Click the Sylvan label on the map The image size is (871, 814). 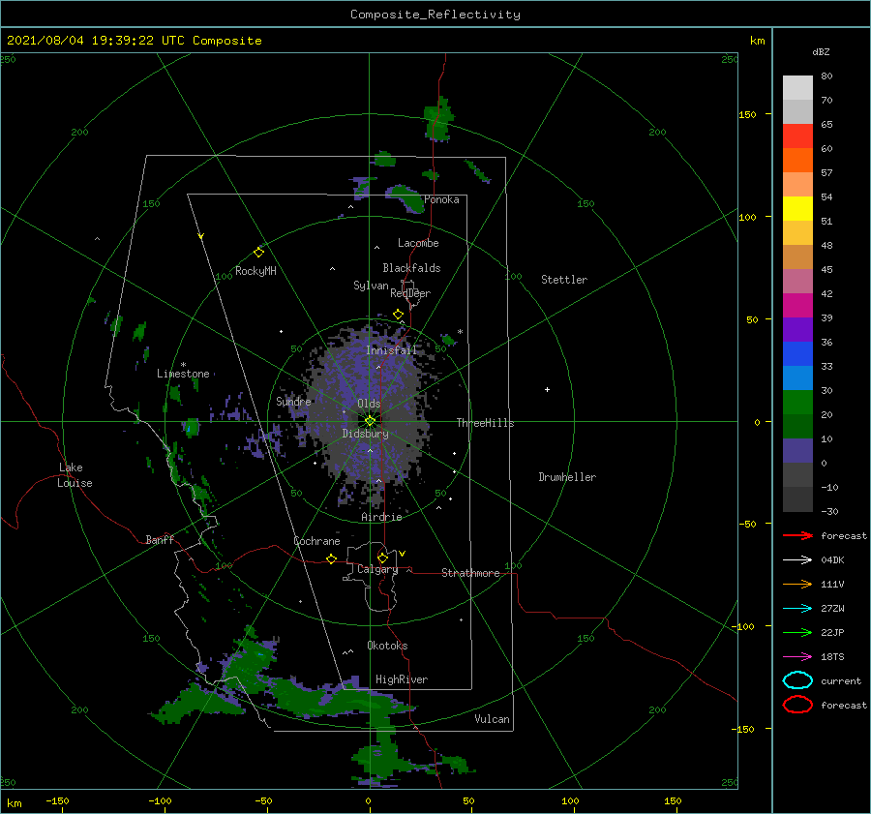(371, 286)
